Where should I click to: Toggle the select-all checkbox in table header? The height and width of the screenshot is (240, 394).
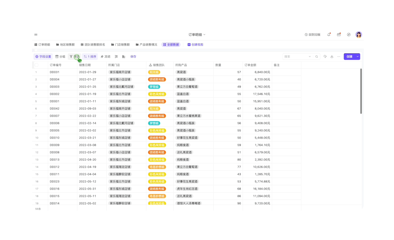coord(37,65)
